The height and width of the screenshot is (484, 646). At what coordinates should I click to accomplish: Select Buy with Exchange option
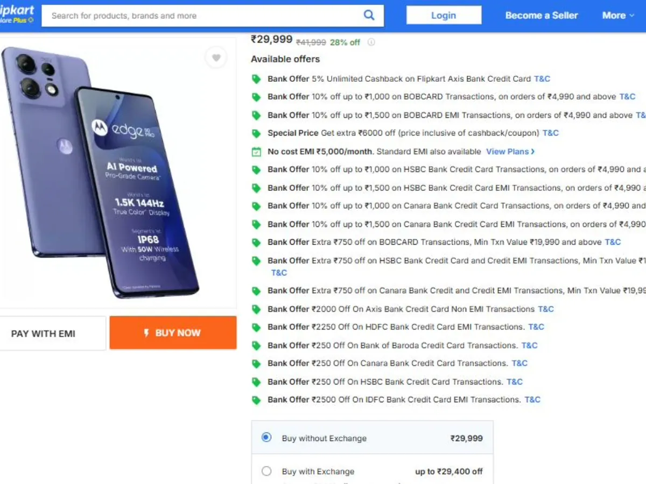tap(266, 471)
